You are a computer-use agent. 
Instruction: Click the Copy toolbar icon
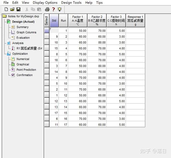click(33, 9)
